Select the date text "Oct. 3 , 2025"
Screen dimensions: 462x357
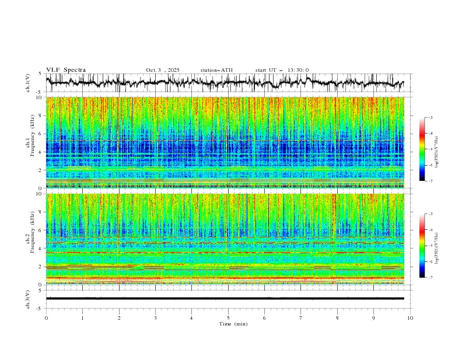163,70
